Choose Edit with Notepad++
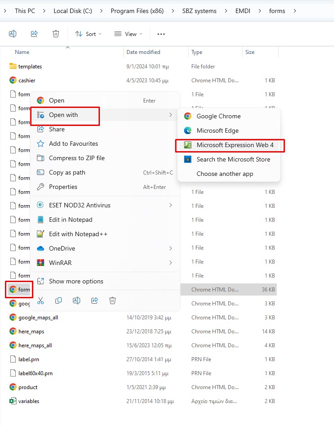334x426 pixels. pyautogui.click(x=105, y=234)
